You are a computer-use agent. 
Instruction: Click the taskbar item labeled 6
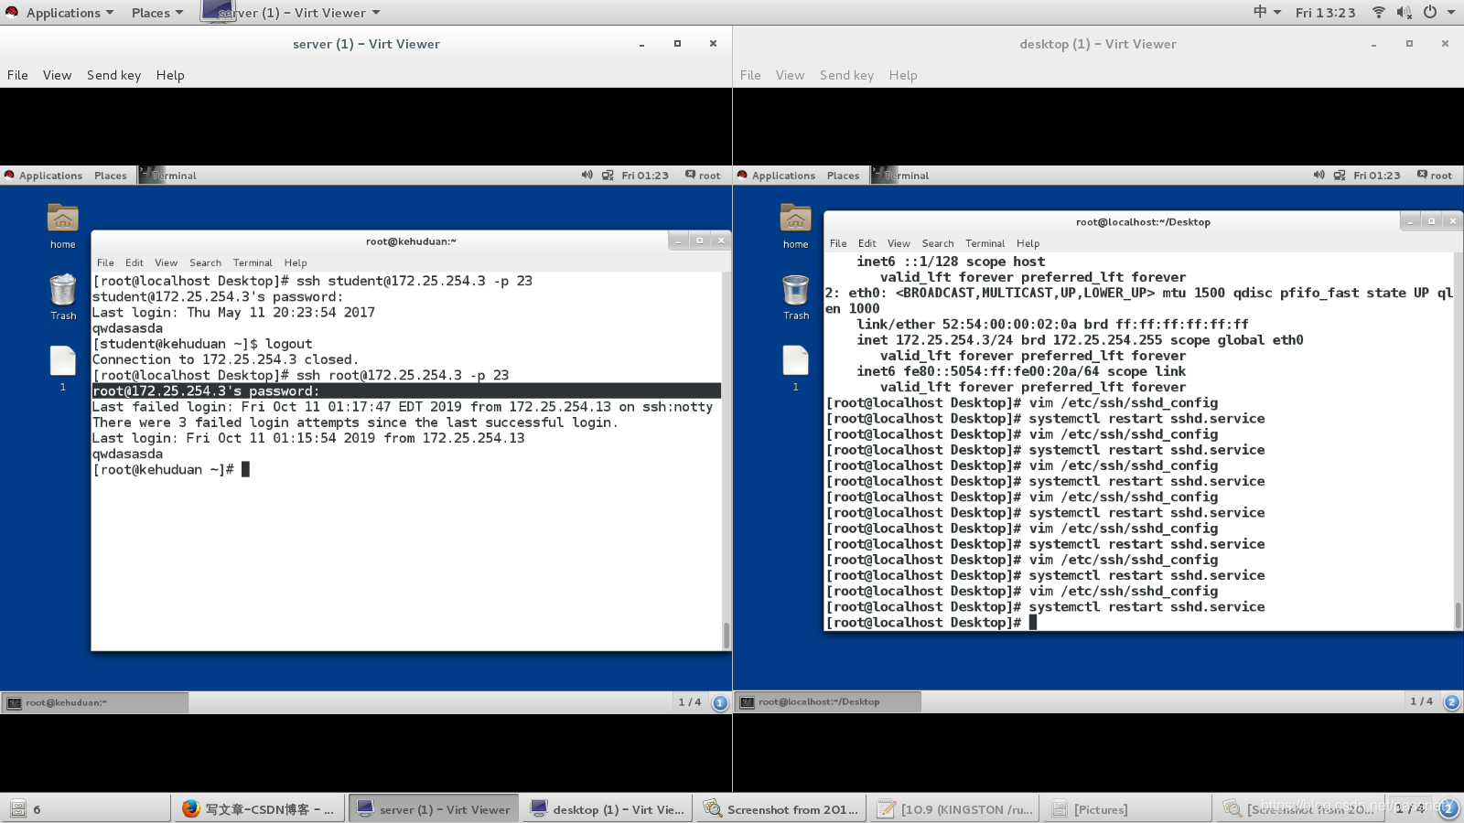(x=86, y=809)
